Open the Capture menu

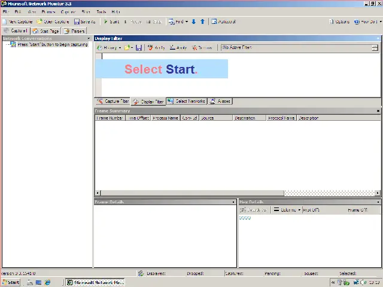tap(68, 12)
